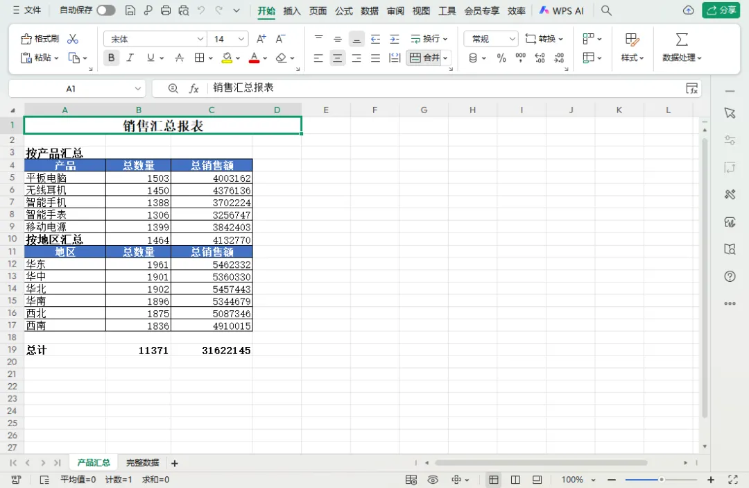Click the WPS AI button

click(x=562, y=10)
